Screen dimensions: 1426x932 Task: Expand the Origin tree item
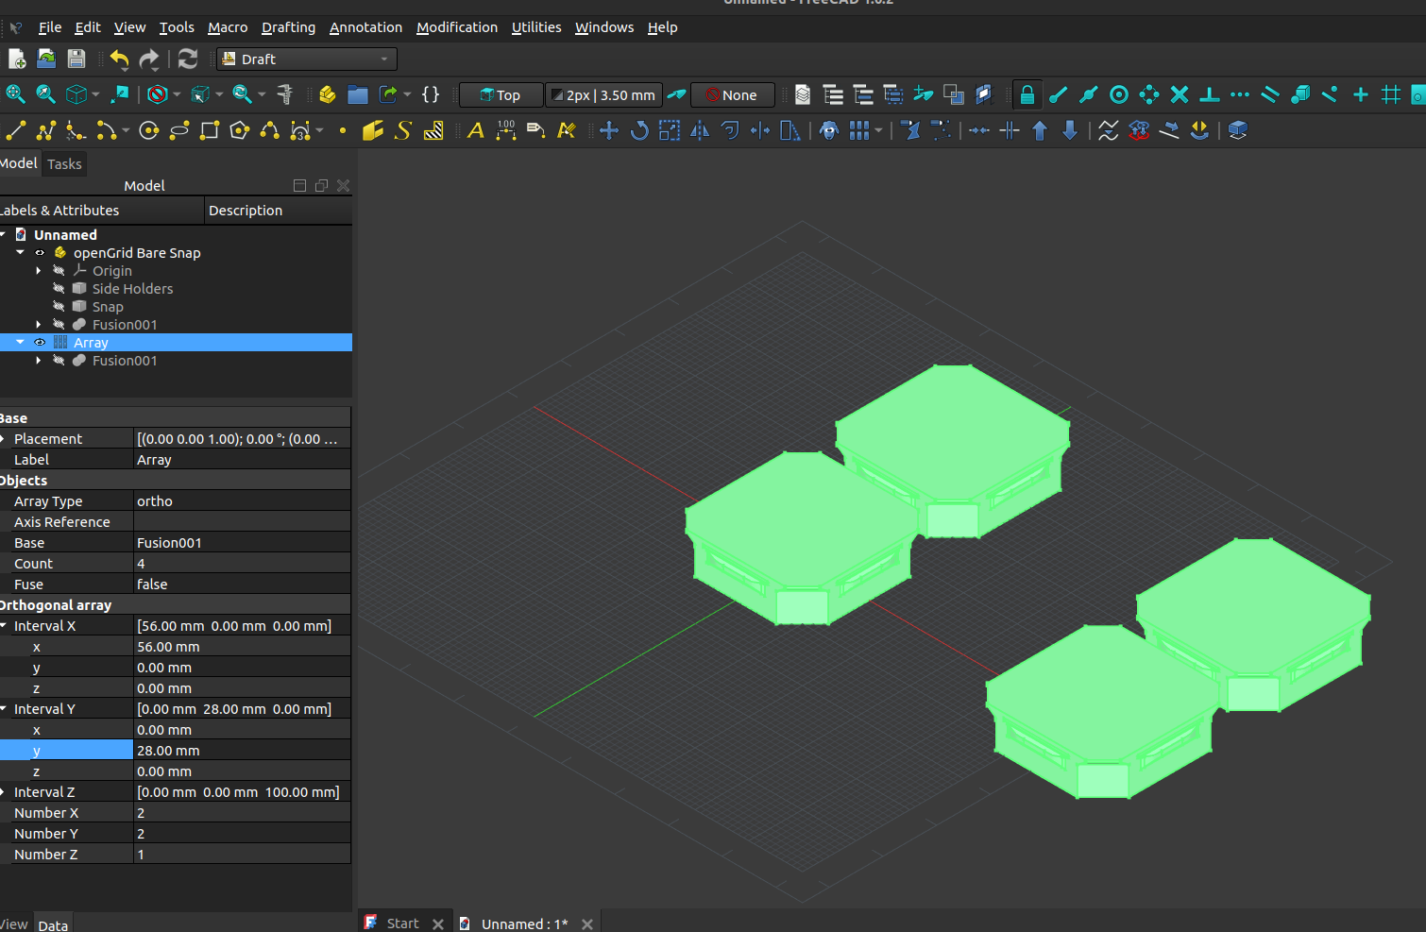coord(39,271)
